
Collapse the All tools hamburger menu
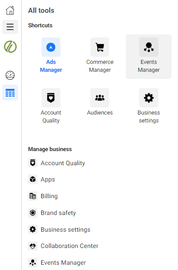tap(10, 27)
